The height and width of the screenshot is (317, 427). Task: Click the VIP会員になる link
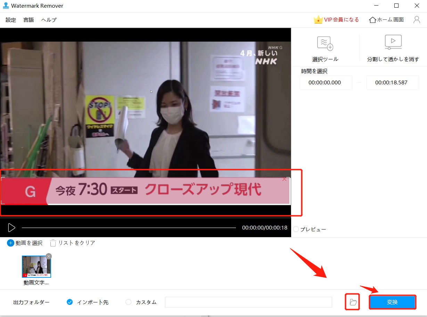(x=342, y=20)
